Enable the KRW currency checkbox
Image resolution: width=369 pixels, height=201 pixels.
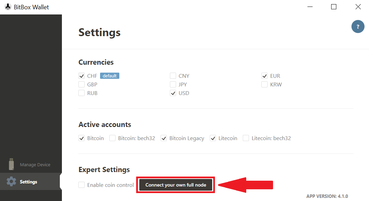point(264,85)
